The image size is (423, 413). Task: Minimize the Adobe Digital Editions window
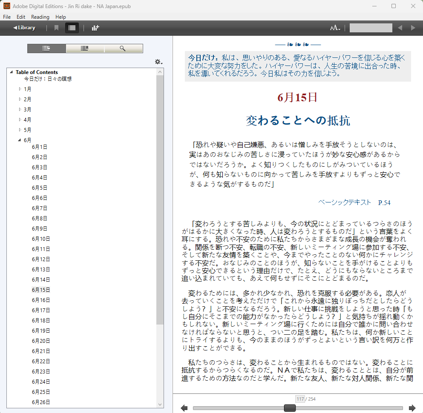(x=374, y=6)
